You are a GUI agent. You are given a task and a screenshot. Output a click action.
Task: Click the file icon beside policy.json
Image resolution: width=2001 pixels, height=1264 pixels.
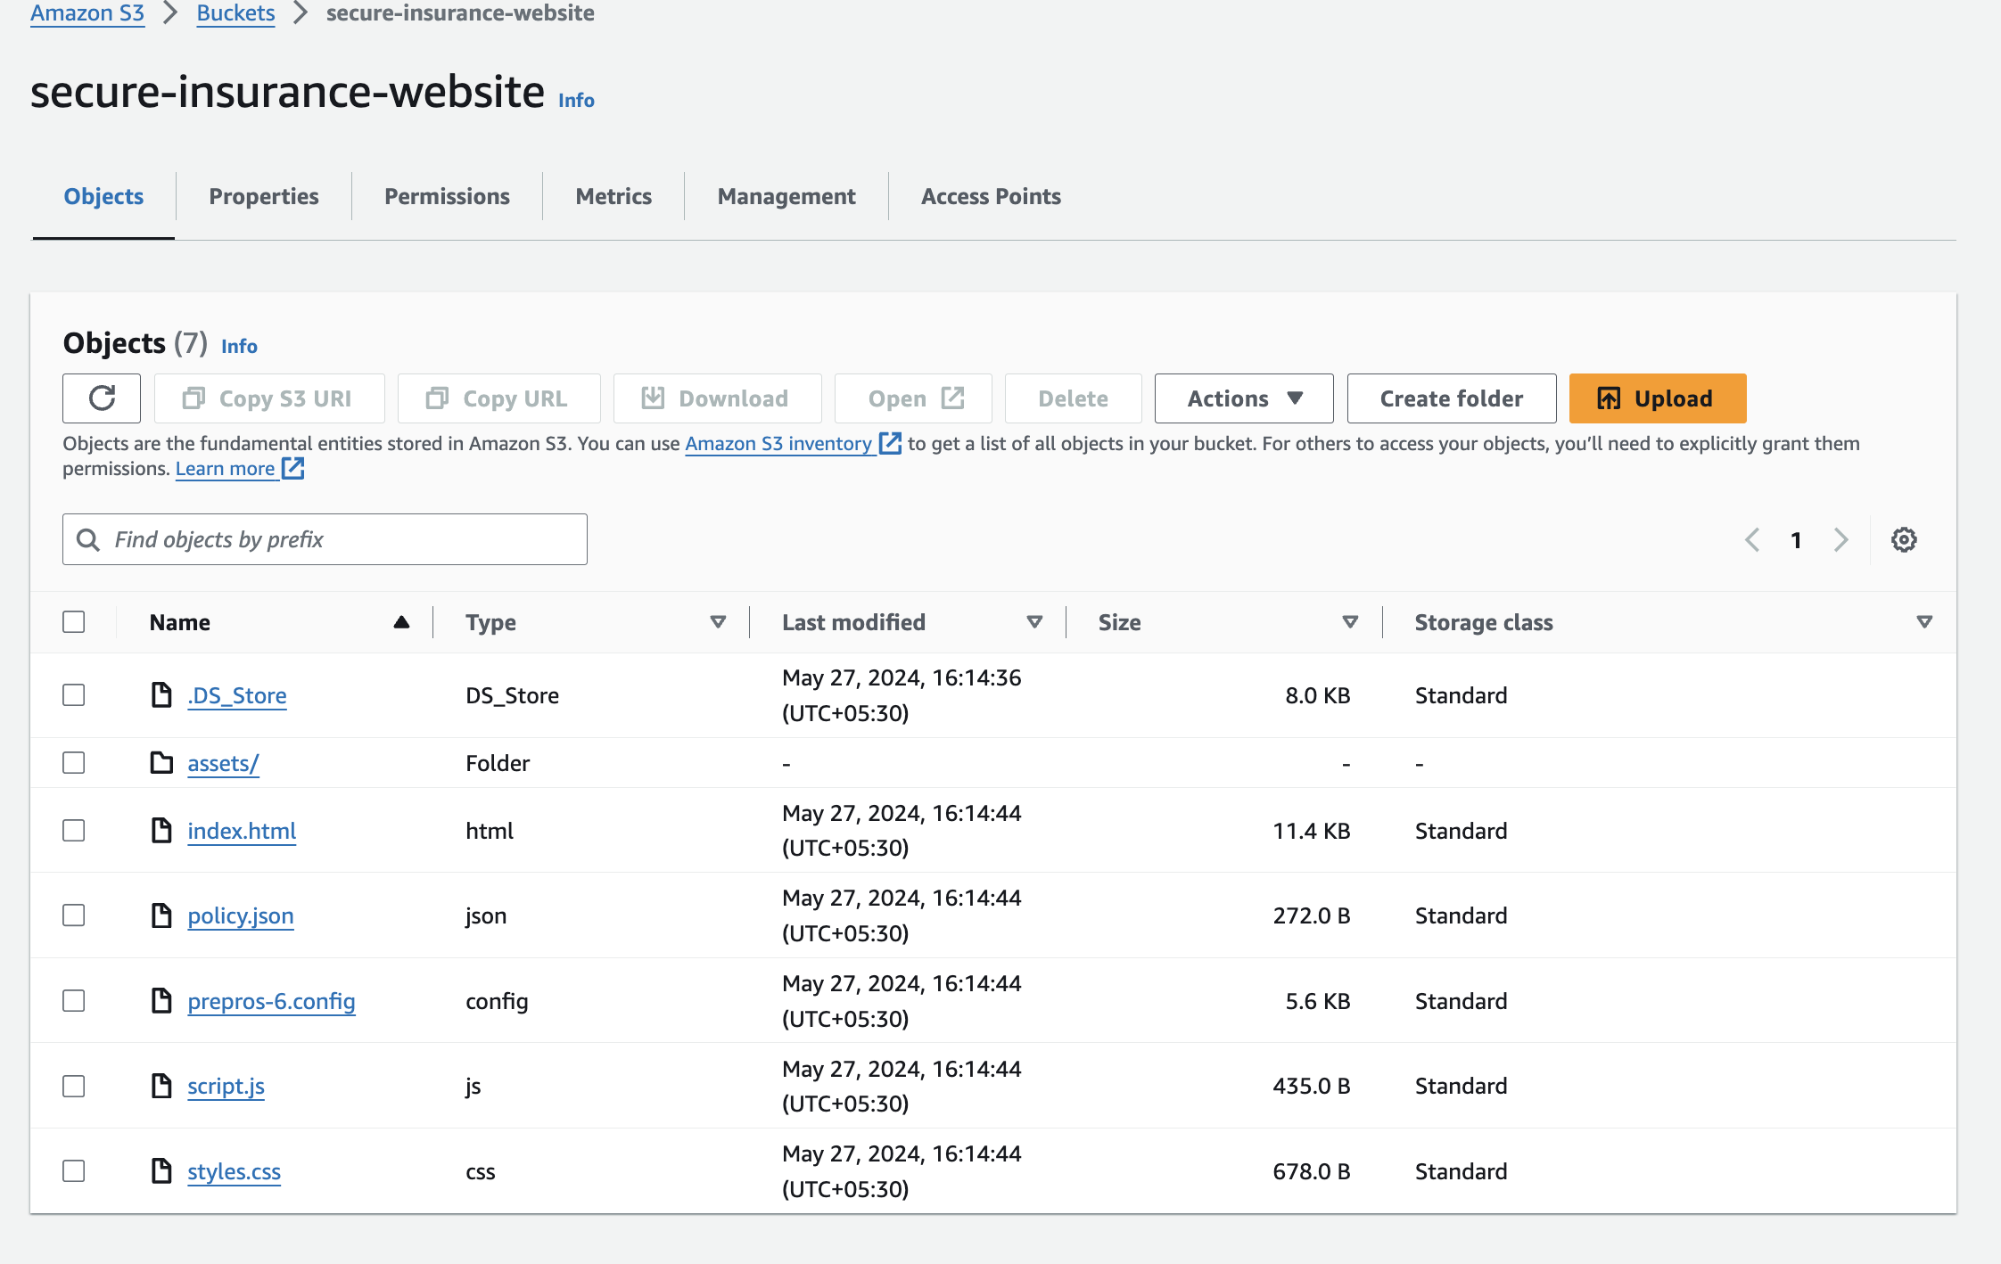pos(161,915)
